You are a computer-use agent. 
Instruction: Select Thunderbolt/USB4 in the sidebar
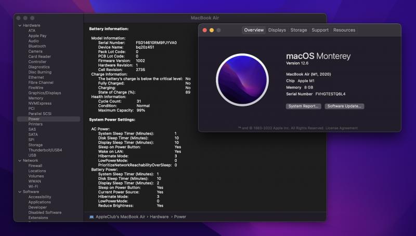click(45, 150)
